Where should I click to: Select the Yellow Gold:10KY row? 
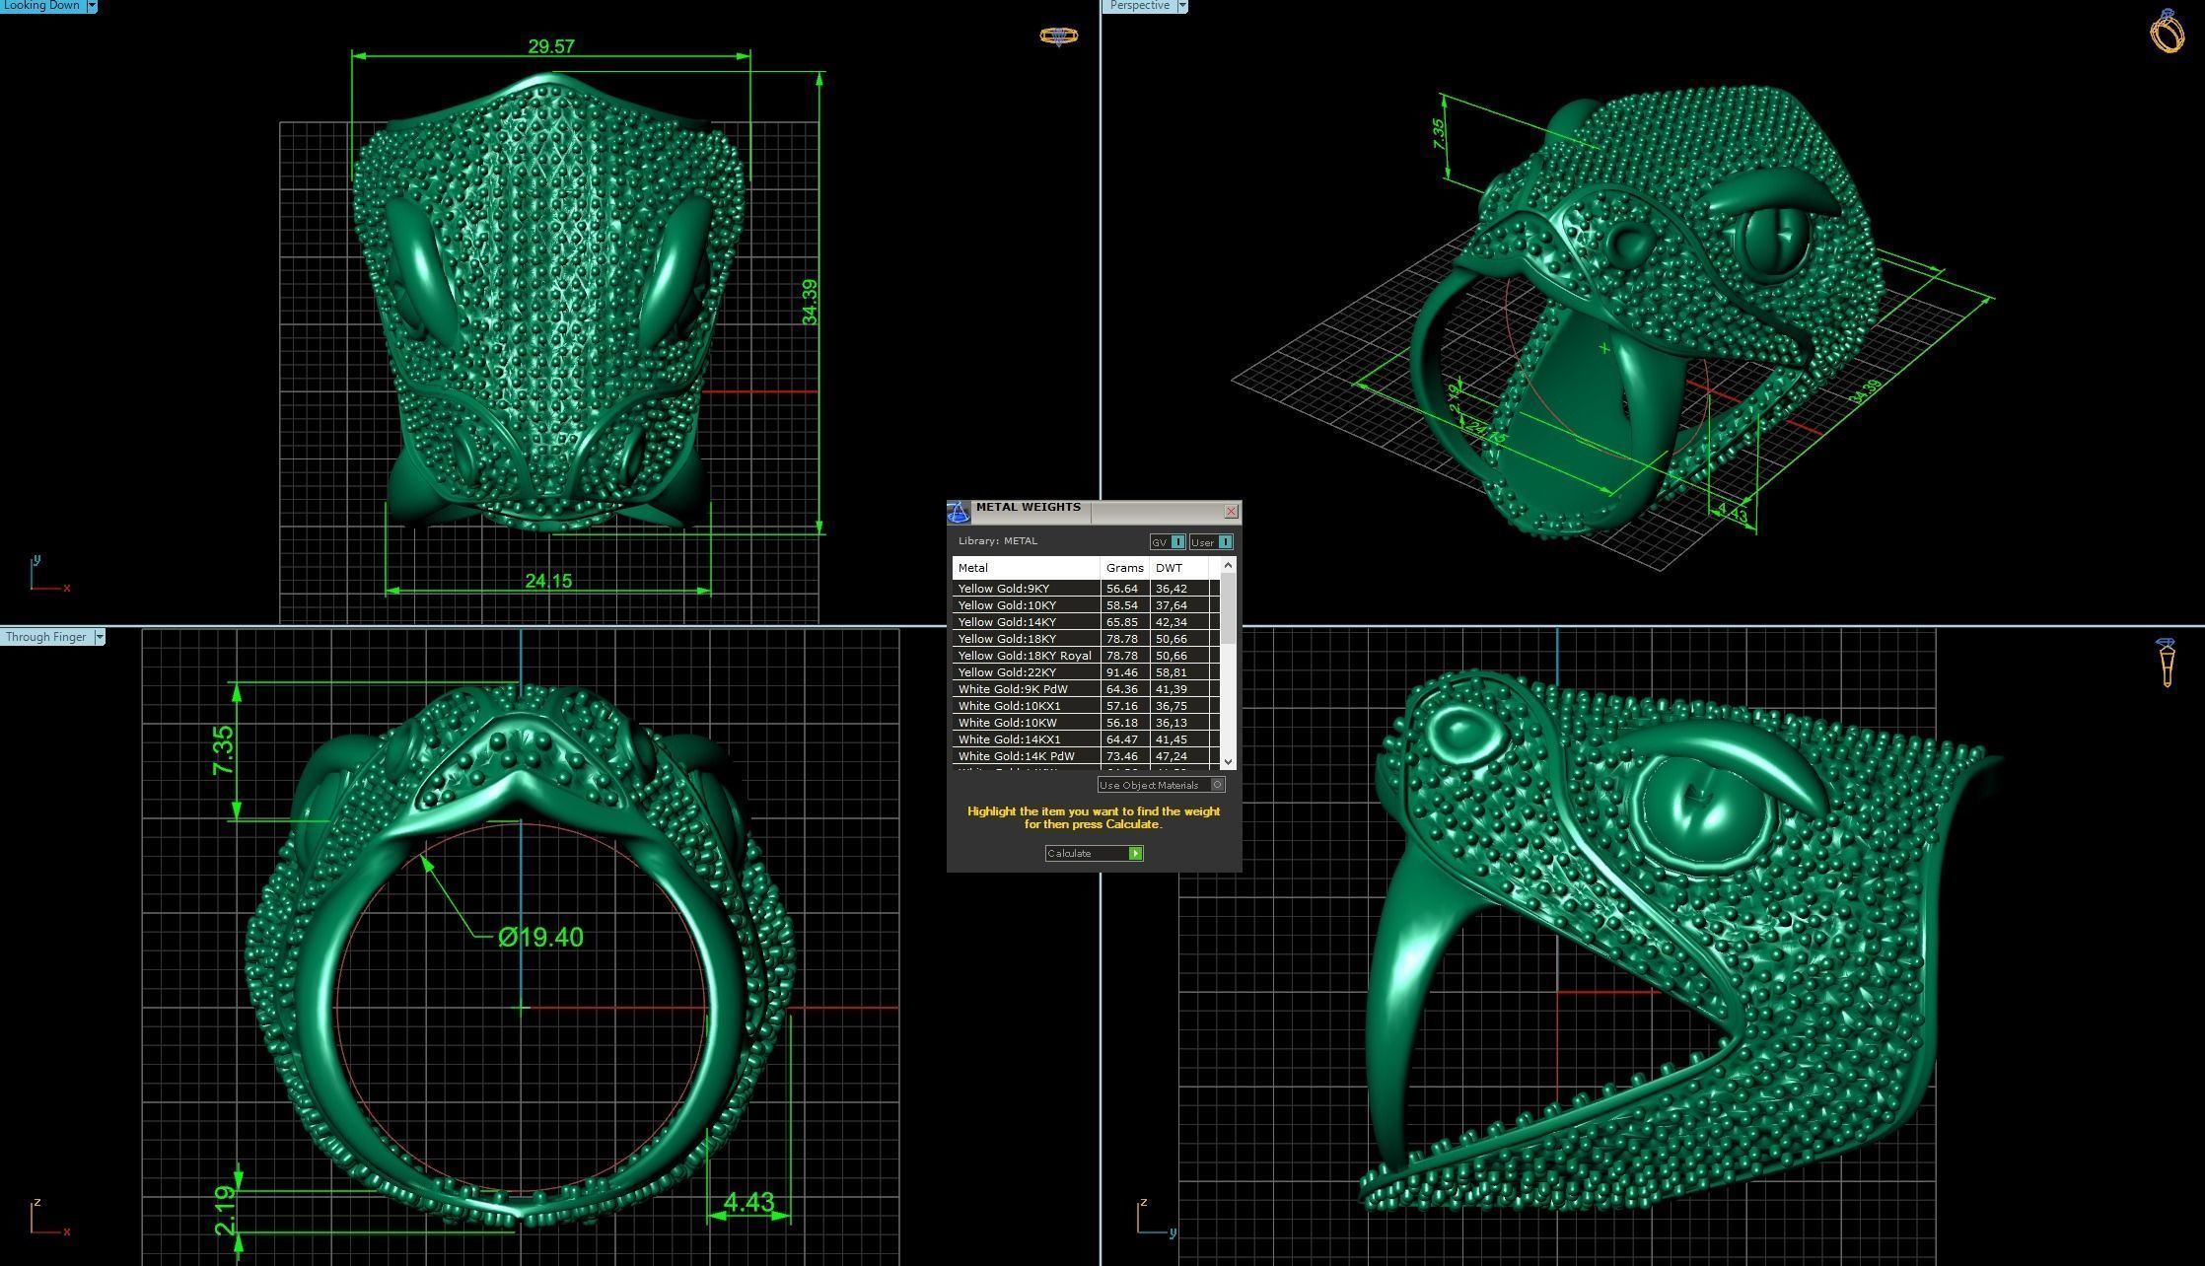click(1086, 605)
